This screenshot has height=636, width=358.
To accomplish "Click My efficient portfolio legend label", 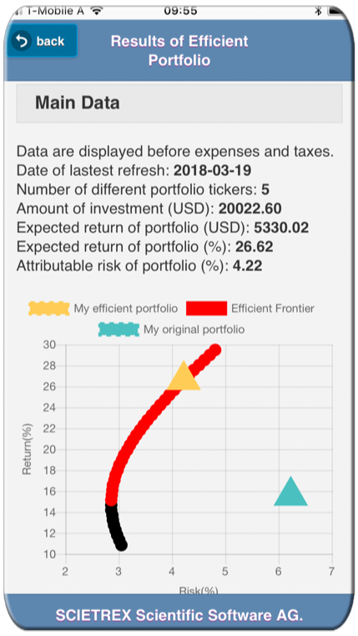I will 126,308.
